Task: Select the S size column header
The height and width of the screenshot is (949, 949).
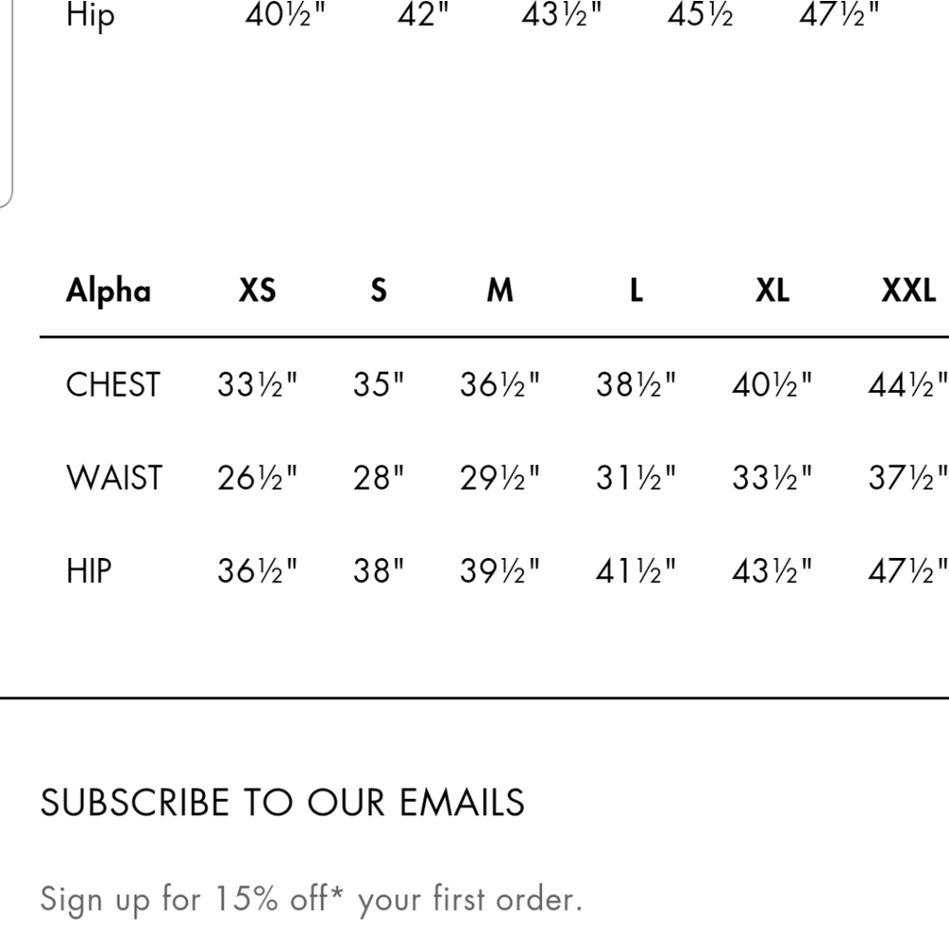Action: [x=379, y=289]
